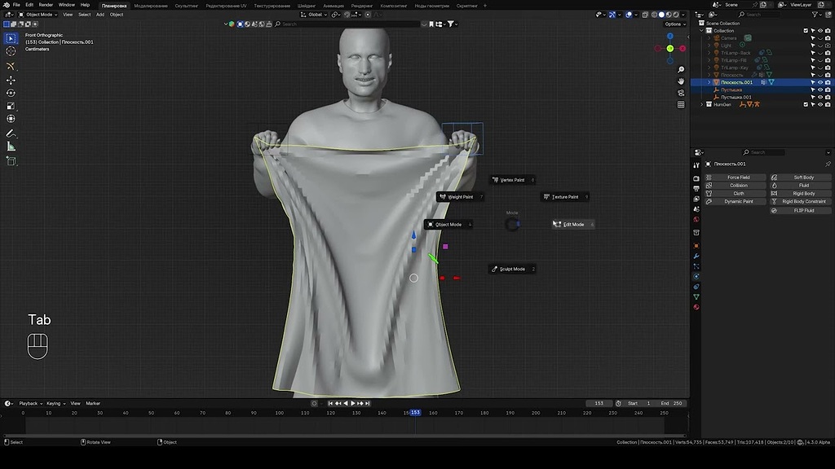Open the Keying dropdown in timeline
This screenshot has width=835, height=469.
pos(55,404)
